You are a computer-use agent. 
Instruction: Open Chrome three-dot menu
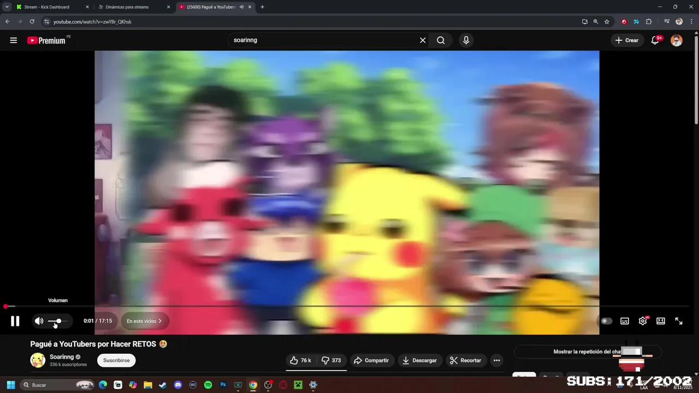pos(691,22)
